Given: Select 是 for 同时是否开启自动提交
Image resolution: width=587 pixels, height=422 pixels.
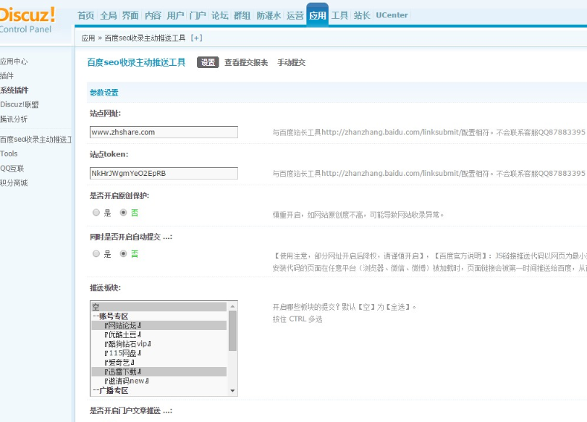Looking at the screenshot, I should [x=96, y=254].
